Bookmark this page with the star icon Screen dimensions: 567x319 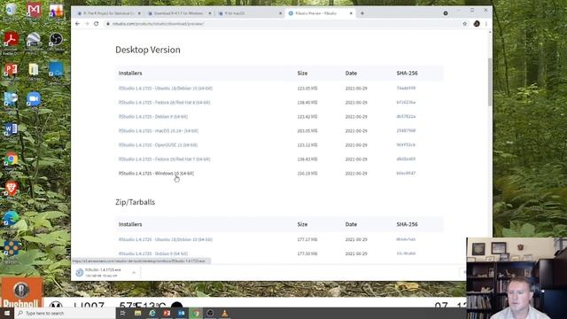pyautogui.click(x=464, y=24)
